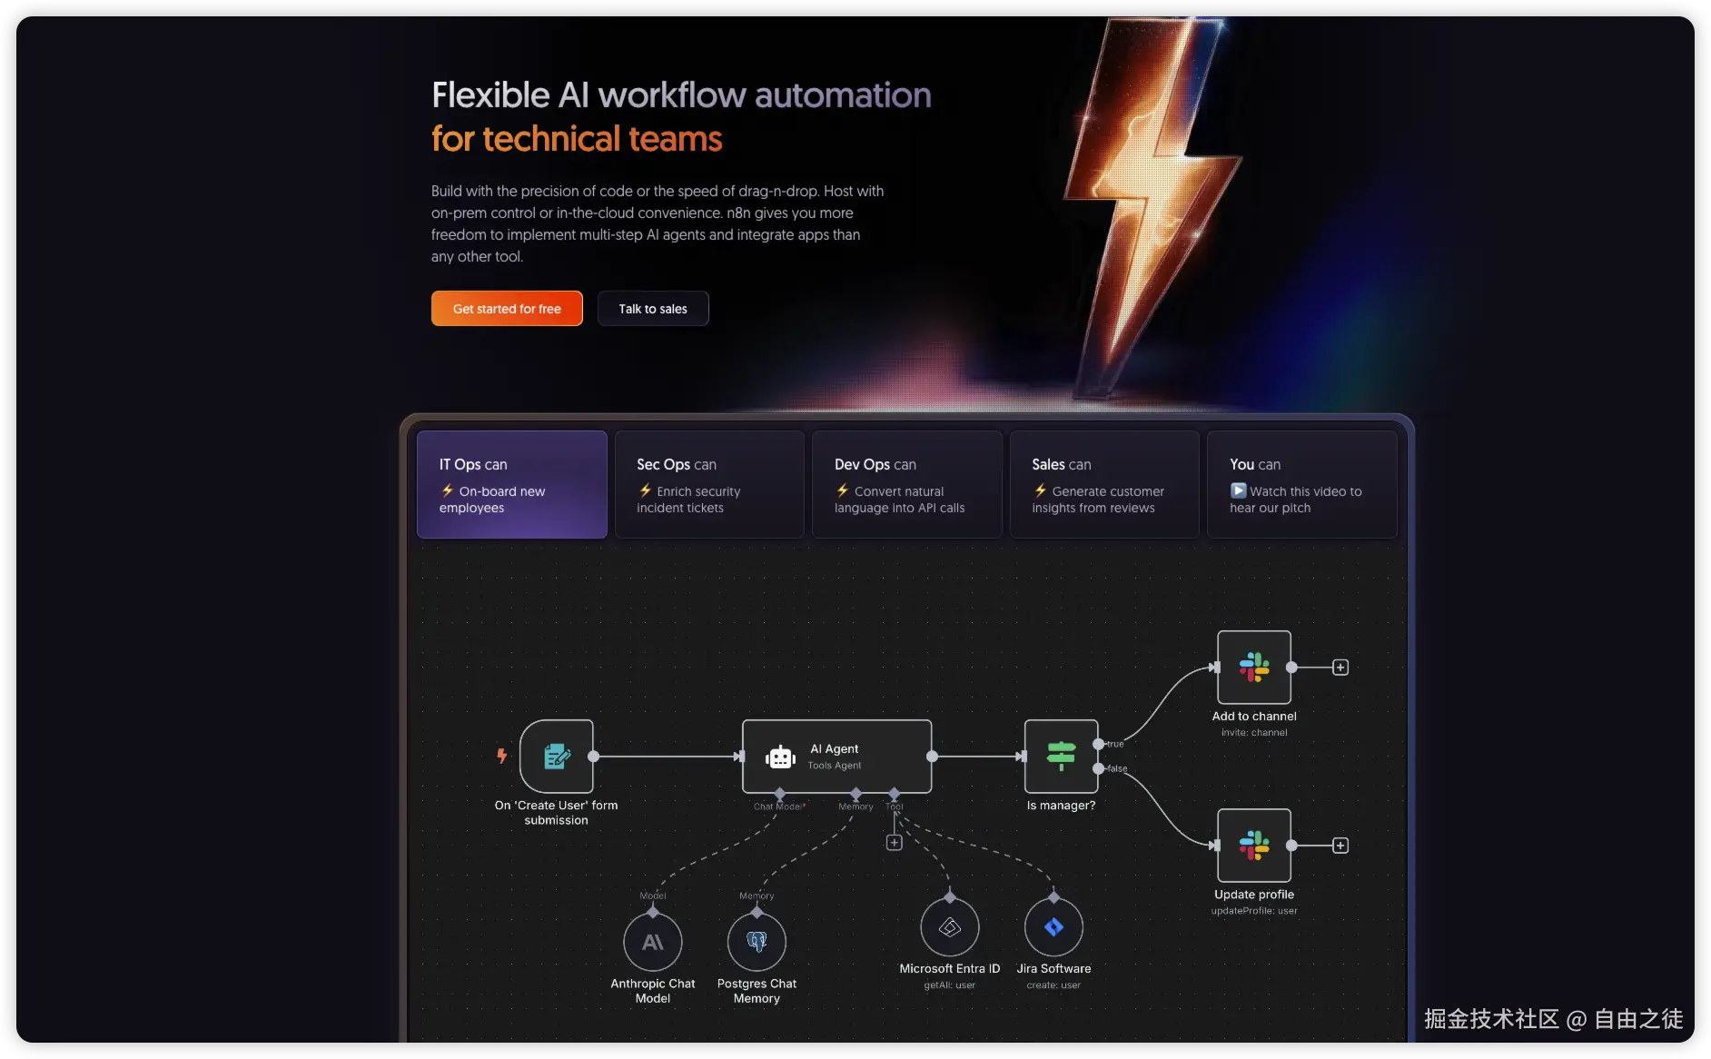
Task: Click the Talk to sales button
Action: [x=653, y=309]
